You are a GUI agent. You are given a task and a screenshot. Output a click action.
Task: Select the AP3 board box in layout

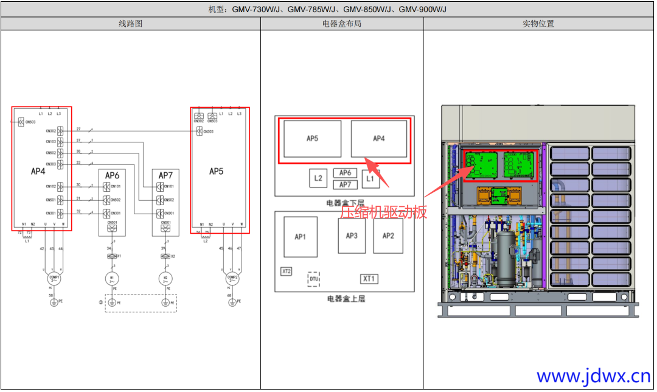click(x=352, y=236)
